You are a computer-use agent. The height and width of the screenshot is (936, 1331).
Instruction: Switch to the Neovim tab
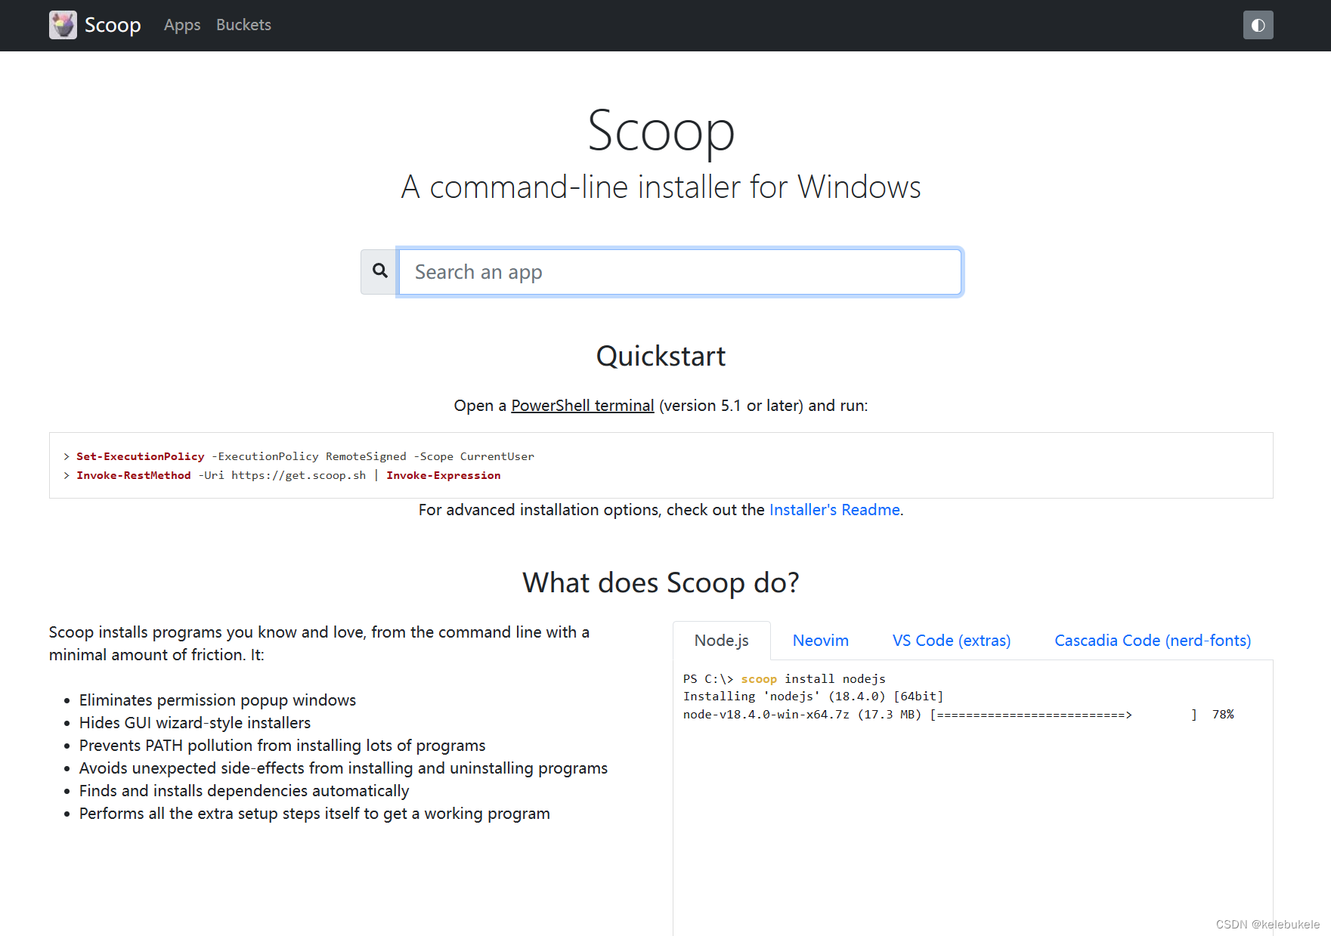[820, 640]
